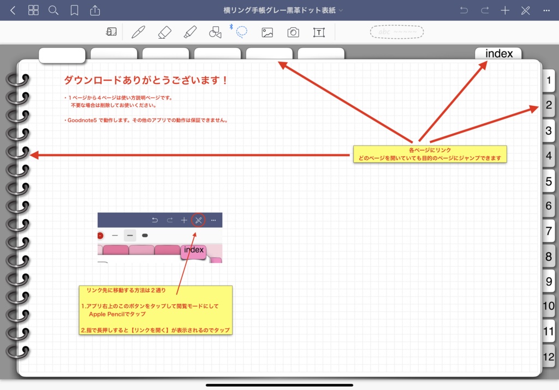Select the Pen tool
The height and width of the screenshot is (390, 559).
(x=138, y=32)
